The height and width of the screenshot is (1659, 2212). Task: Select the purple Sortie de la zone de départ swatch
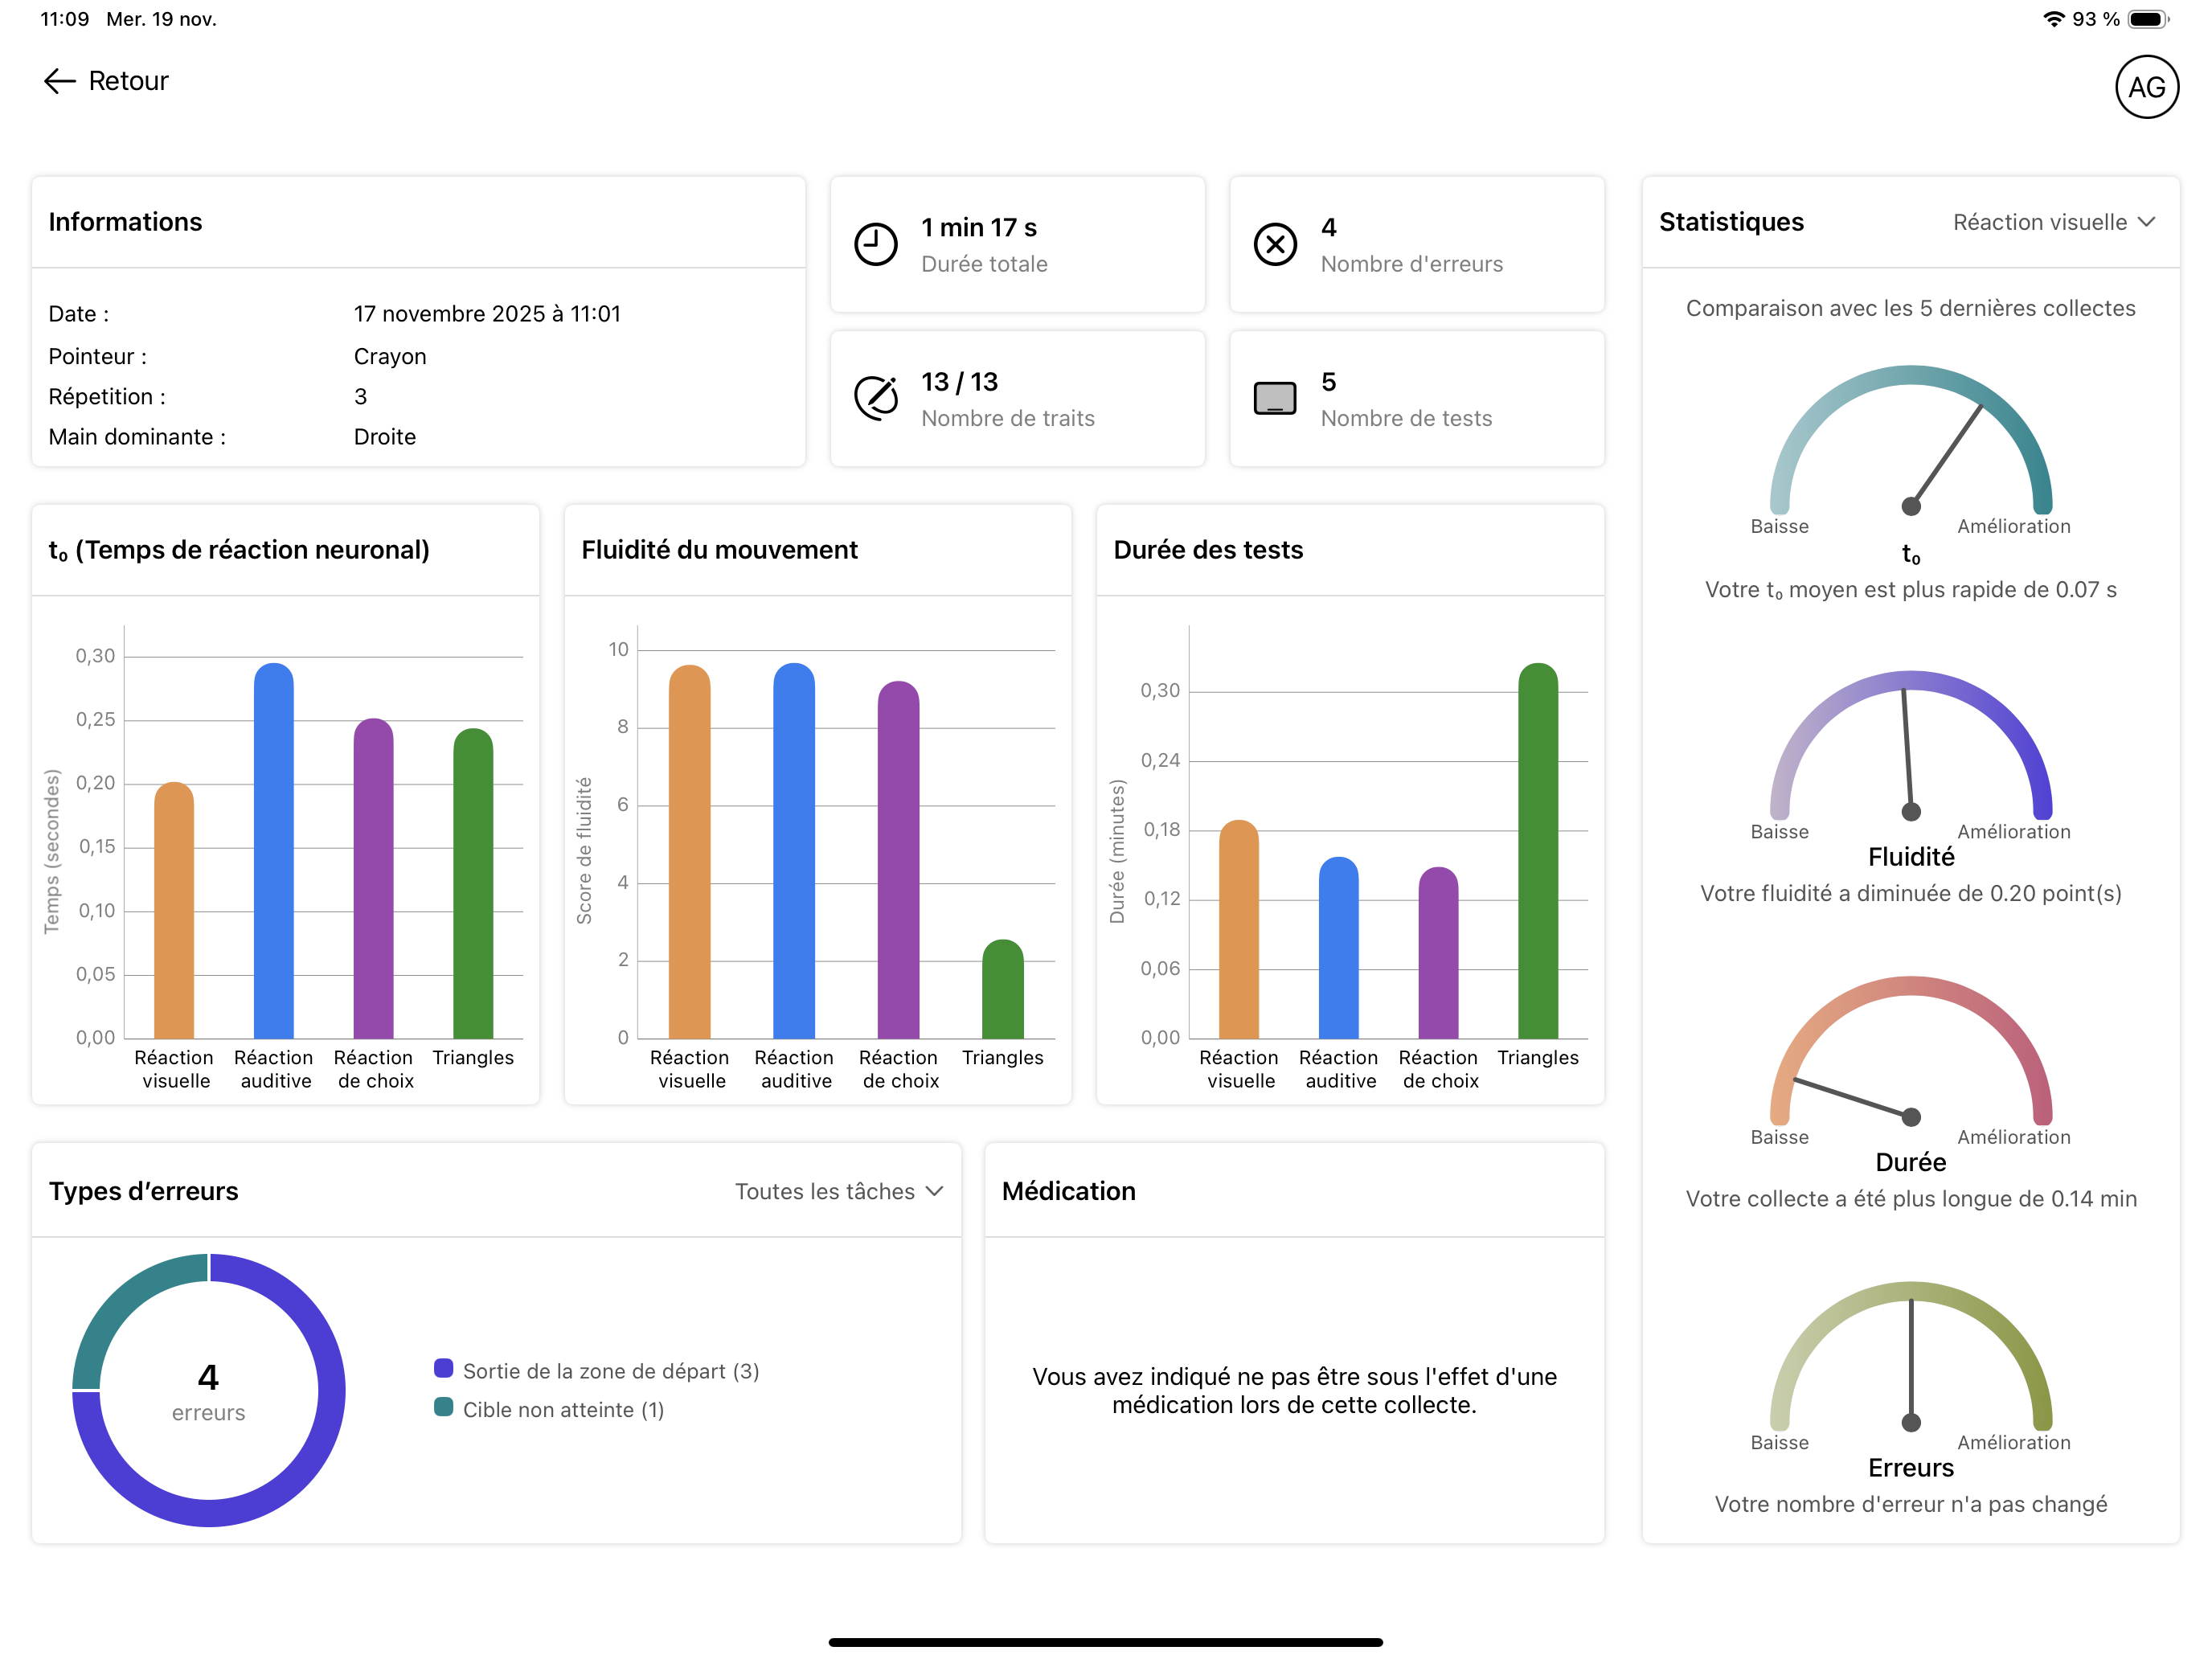(x=443, y=1368)
